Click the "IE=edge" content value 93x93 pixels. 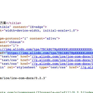click(36, 27)
